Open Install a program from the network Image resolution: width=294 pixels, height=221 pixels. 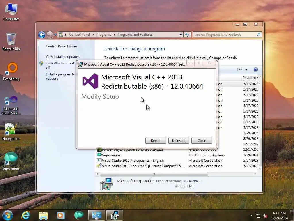pyautogui.click(x=61, y=76)
